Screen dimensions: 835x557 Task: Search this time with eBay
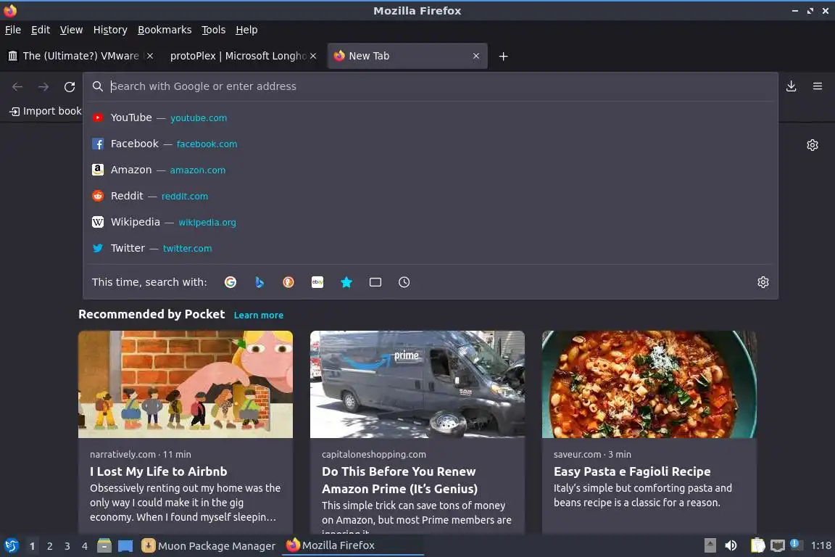pos(317,282)
